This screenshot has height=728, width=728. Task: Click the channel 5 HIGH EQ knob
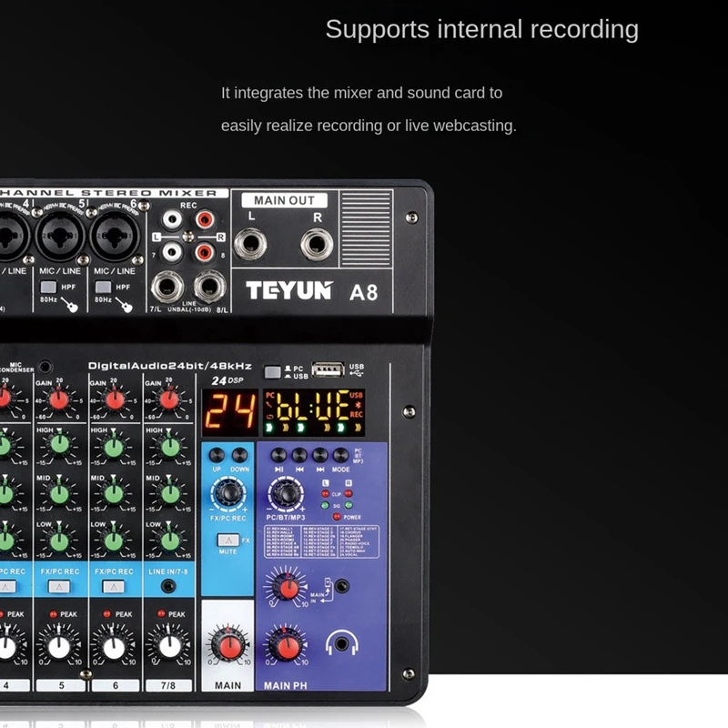[60, 445]
